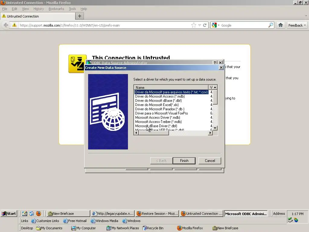Screen dimensions: 309x232
Task: Switch to the legacyupdate taskbar button
Action: pos(113,214)
